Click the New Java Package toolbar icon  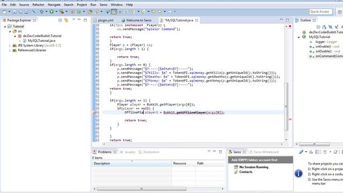(73, 12)
